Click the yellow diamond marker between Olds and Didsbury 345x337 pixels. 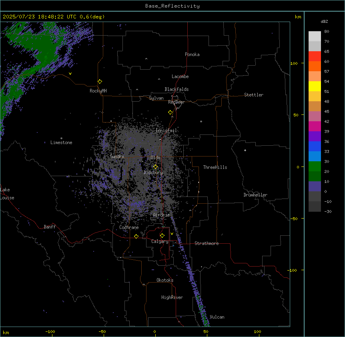(155, 167)
